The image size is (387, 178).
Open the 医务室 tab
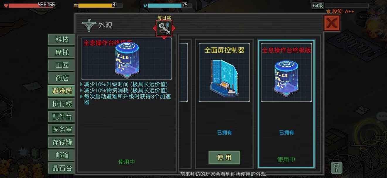[x=62, y=129]
